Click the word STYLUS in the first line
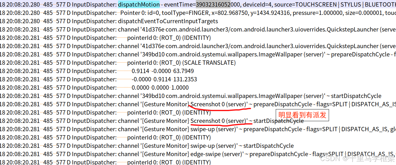 coord(351,4)
